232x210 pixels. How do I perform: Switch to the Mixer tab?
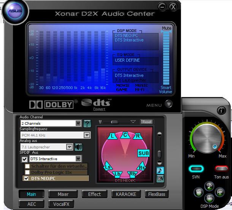(x=63, y=194)
